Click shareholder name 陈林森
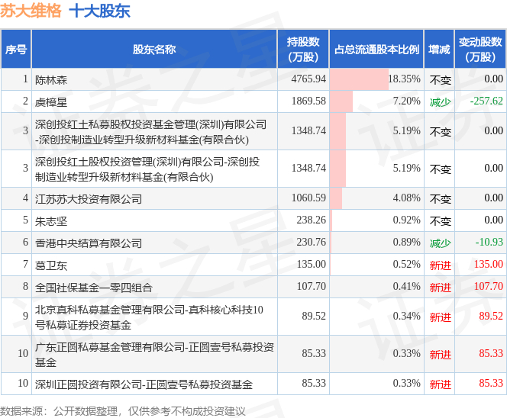507x418 pixels. 51,80
